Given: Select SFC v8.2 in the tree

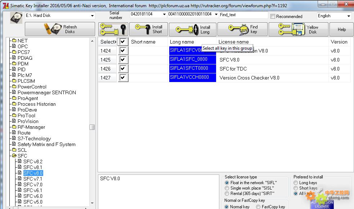Looking at the screenshot, I should tap(33, 162).
